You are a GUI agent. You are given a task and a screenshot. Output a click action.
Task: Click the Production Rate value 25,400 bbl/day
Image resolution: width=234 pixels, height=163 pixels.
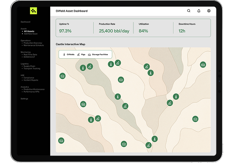click(x=114, y=31)
